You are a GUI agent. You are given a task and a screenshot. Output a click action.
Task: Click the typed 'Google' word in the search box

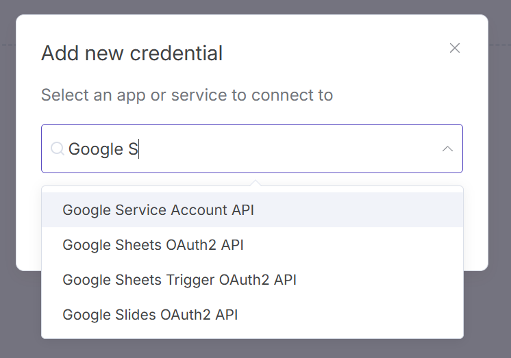96,149
